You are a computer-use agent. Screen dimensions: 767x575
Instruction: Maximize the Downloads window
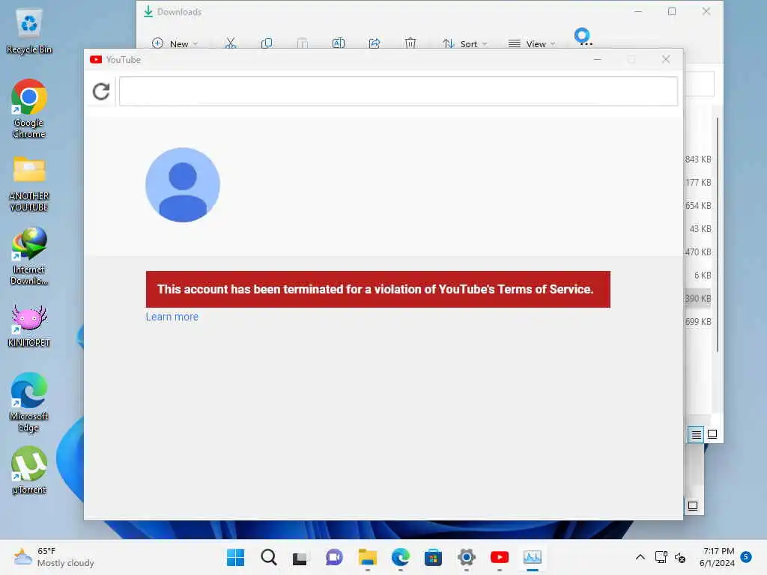coord(672,11)
